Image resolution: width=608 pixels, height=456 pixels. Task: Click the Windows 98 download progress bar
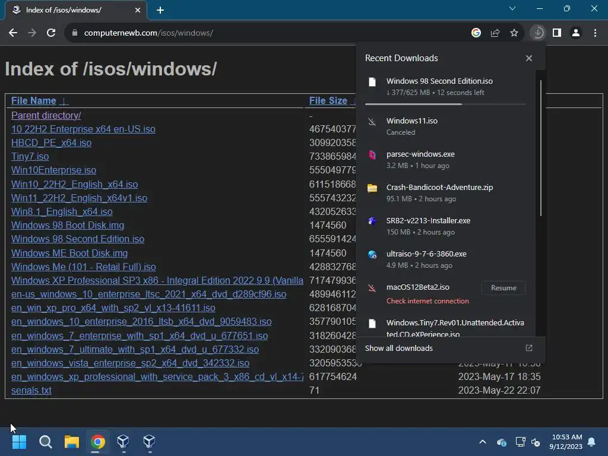pyautogui.click(x=445, y=104)
